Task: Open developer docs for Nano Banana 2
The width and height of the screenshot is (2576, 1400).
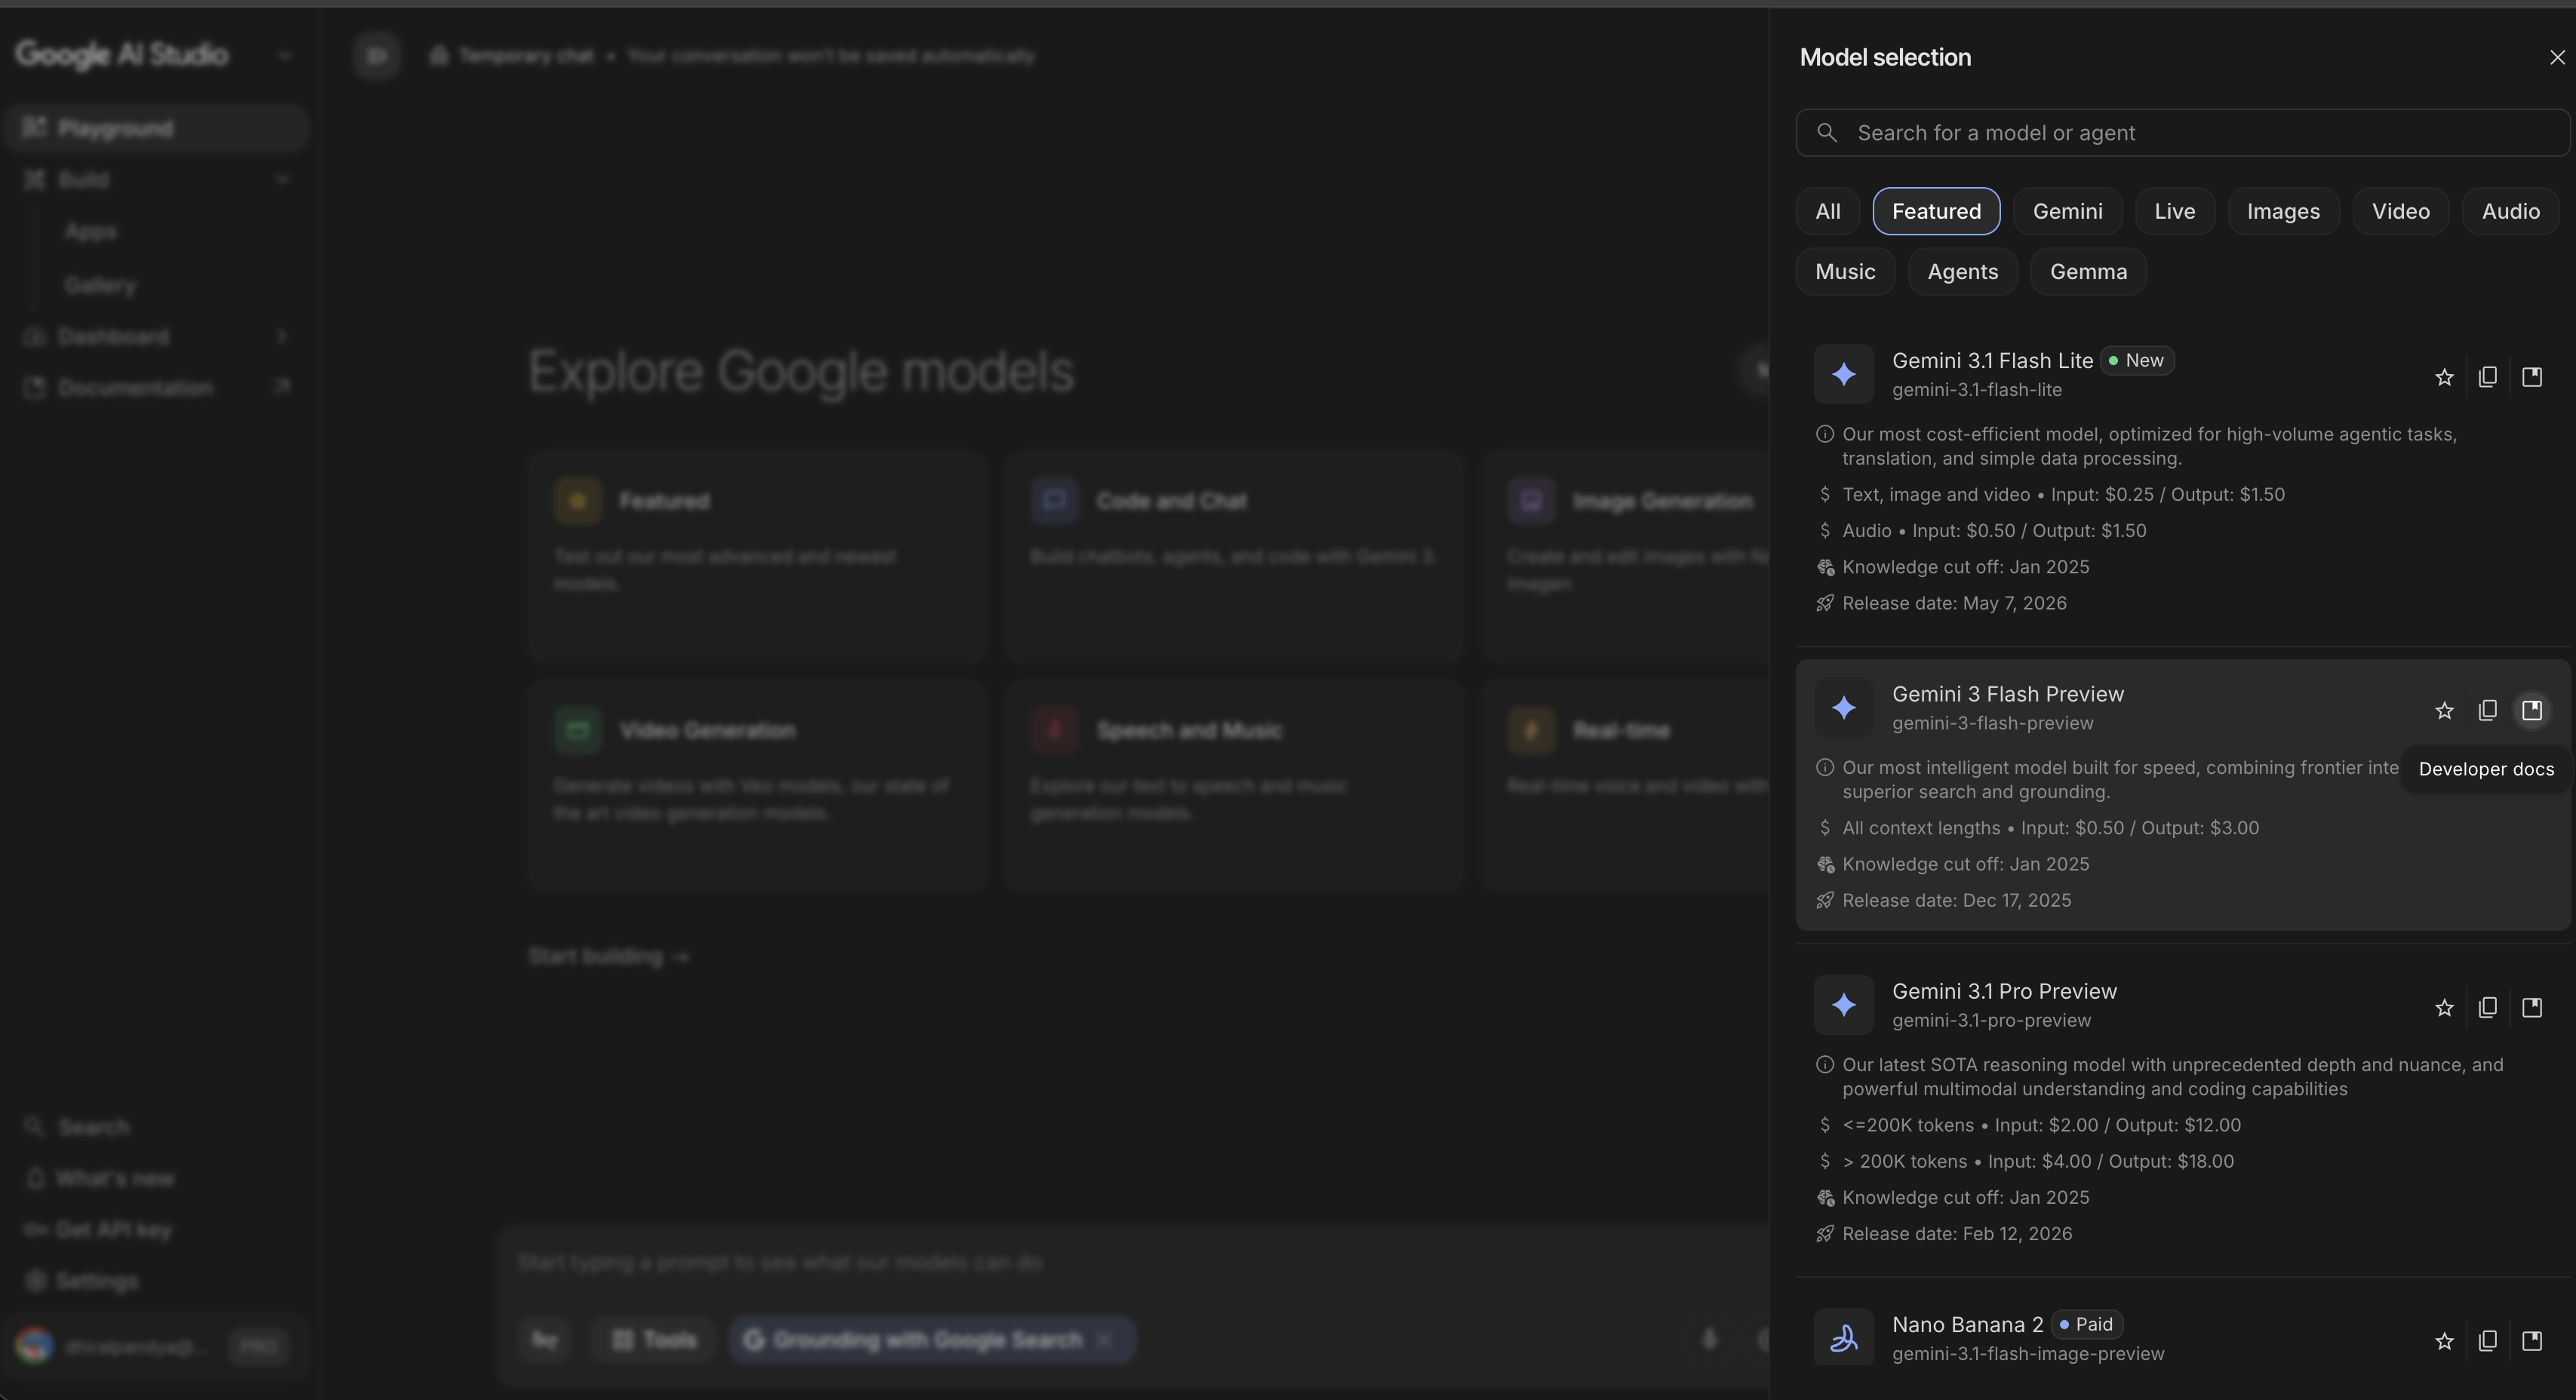Action: point(2532,1340)
